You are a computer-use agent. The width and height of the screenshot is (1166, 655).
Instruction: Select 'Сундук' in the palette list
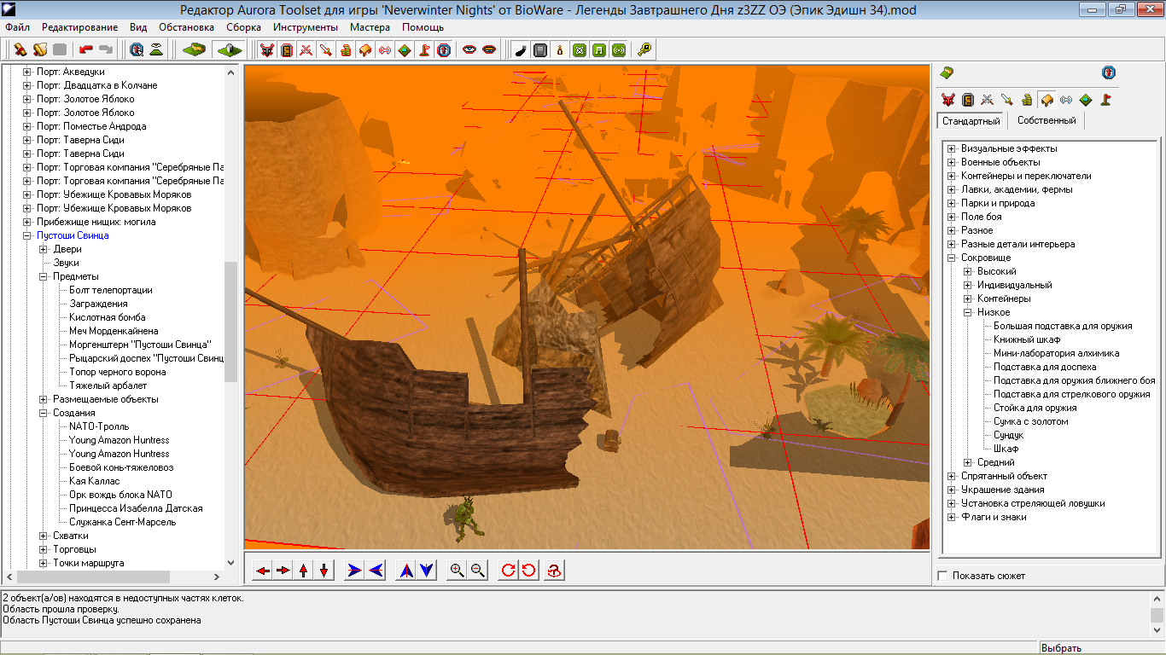(1008, 435)
